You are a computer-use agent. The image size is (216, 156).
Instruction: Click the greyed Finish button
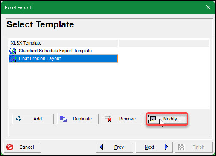(194, 147)
